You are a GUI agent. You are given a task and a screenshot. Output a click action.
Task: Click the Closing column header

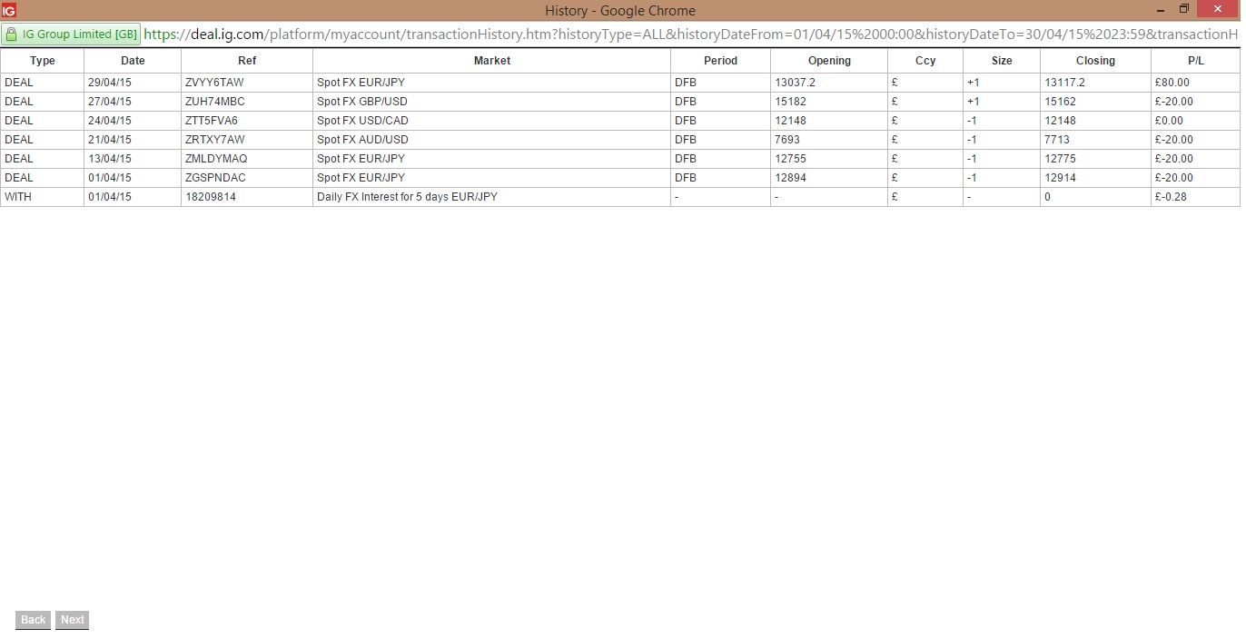(x=1095, y=61)
